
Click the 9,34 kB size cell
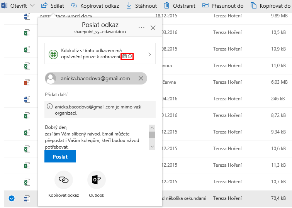pos(278,132)
